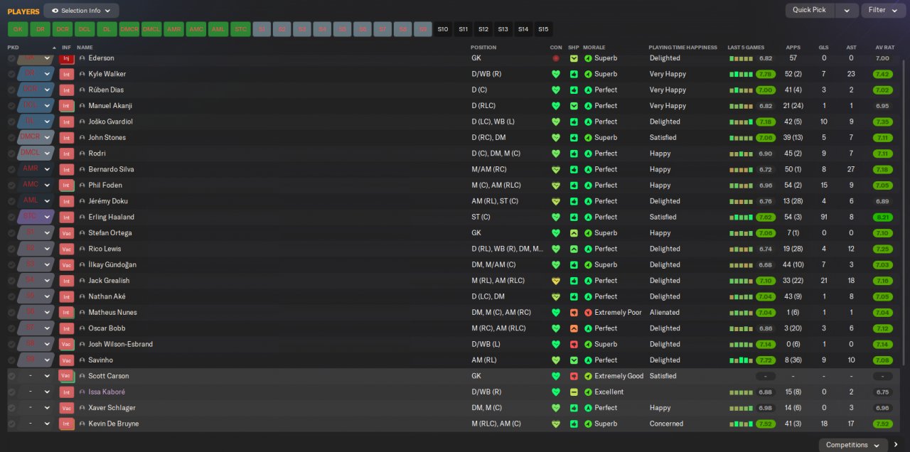Click the Vac status badge for Stefan Ortega

(67, 233)
